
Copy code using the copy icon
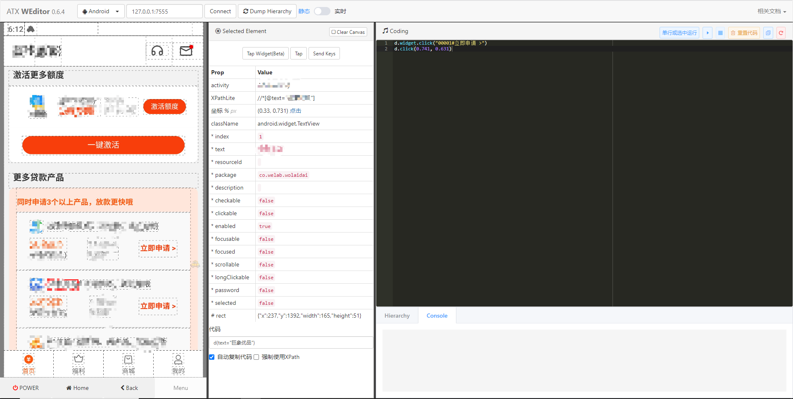[768, 33]
